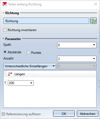This screenshot has height=119, width=100.
Task: Click the Längen column header
Action: [20, 74]
